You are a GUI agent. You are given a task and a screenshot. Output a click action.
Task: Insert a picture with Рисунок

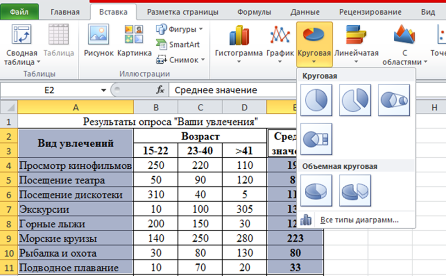coord(99,41)
